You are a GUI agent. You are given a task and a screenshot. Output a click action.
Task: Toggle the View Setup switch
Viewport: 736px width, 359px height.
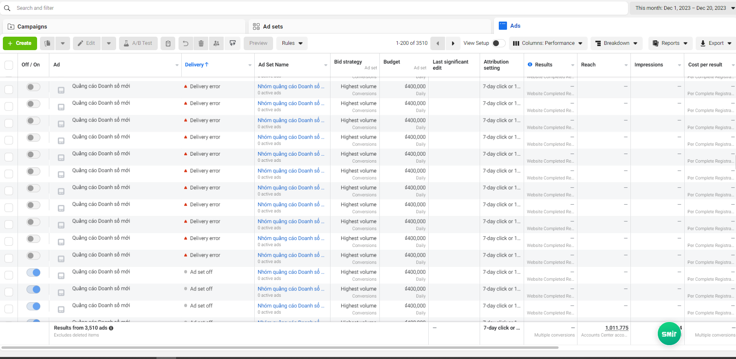tap(498, 43)
